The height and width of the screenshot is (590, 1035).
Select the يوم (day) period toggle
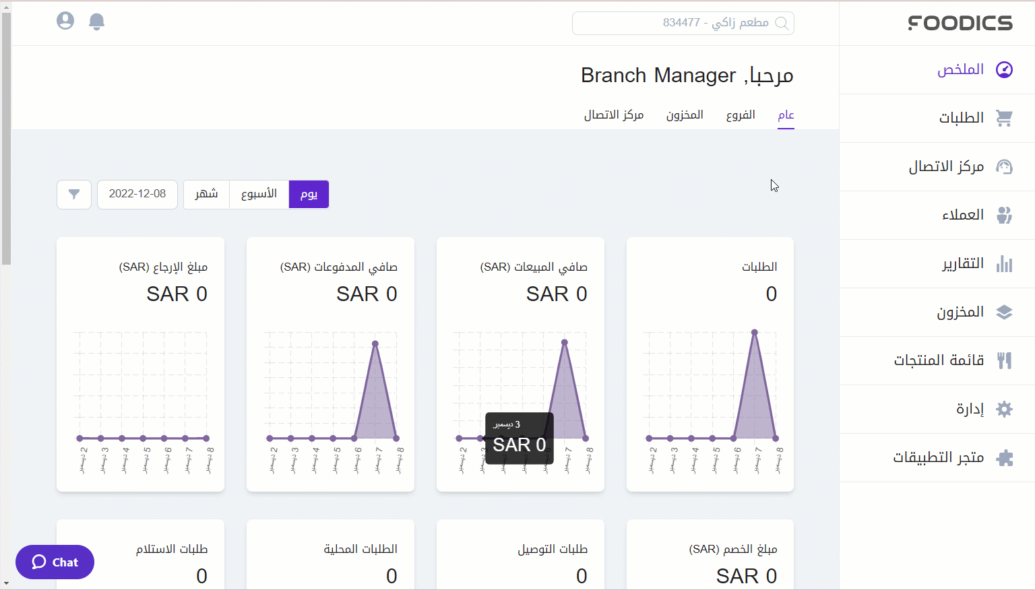pyautogui.click(x=309, y=194)
